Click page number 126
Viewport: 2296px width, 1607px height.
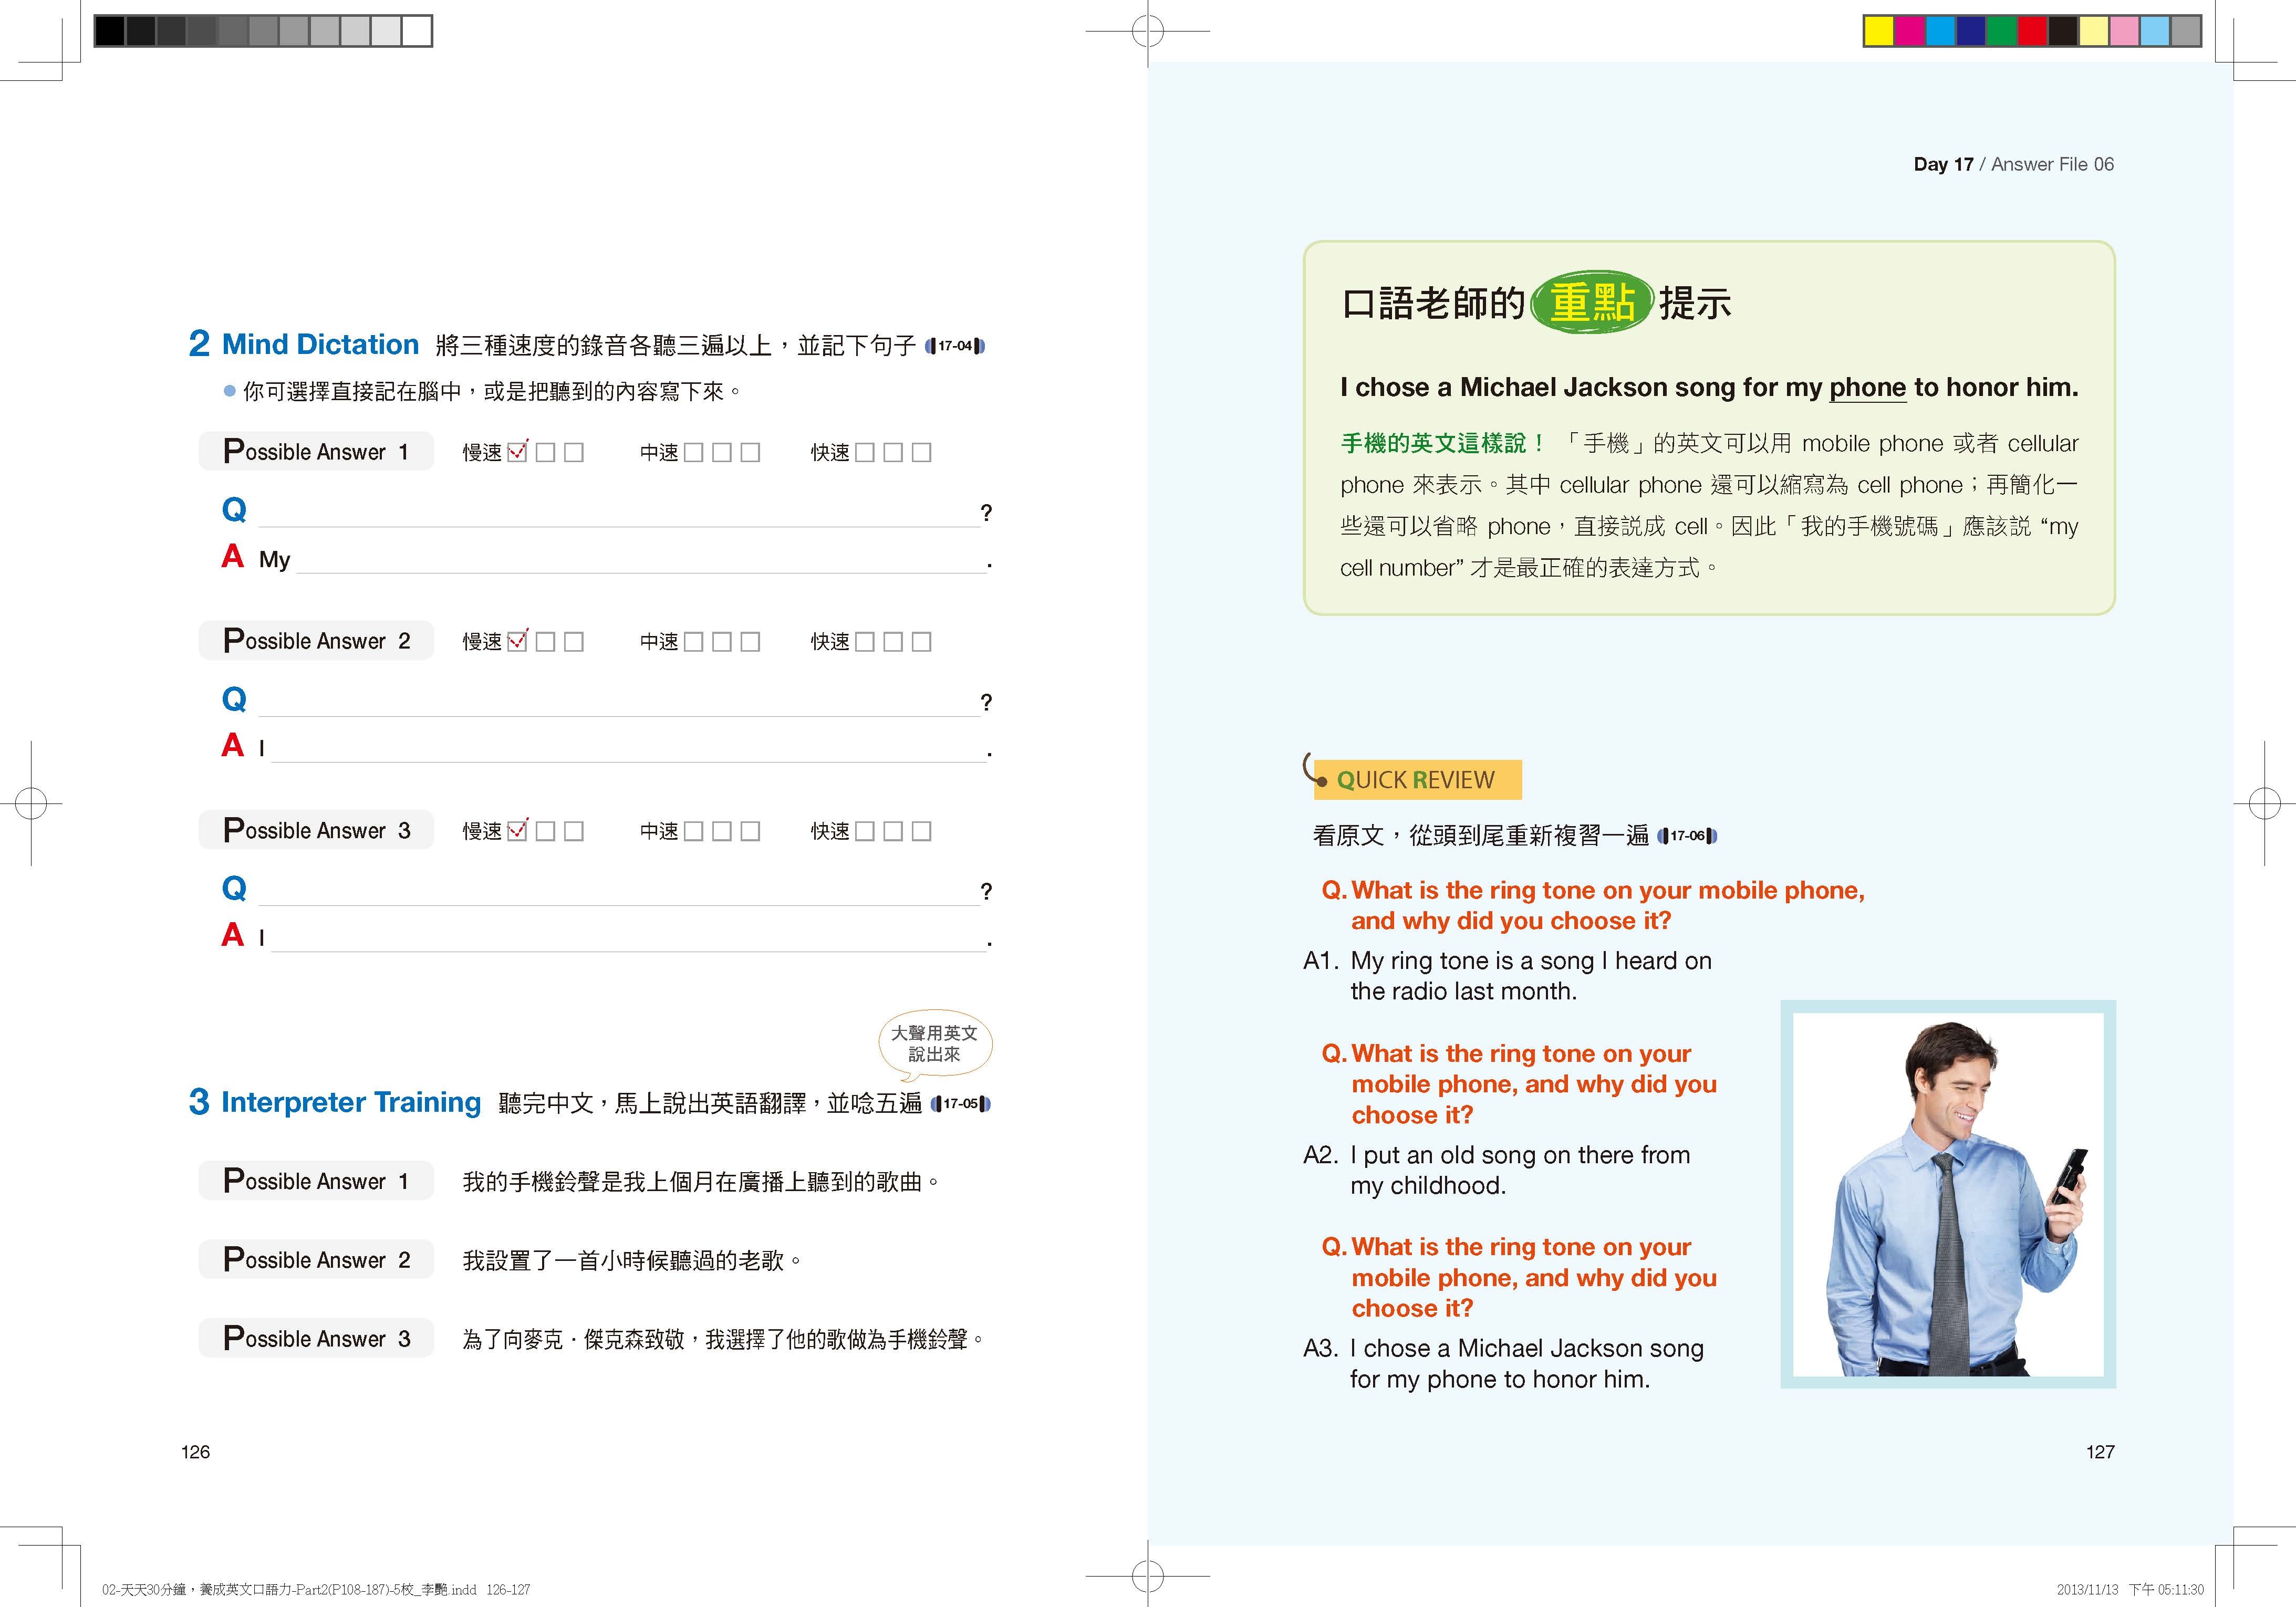tap(195, 1452)
